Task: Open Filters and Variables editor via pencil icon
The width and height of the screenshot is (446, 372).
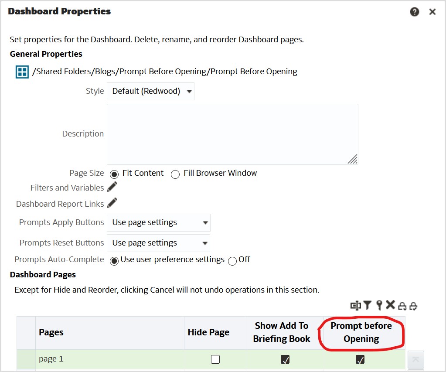Action: 112,188
